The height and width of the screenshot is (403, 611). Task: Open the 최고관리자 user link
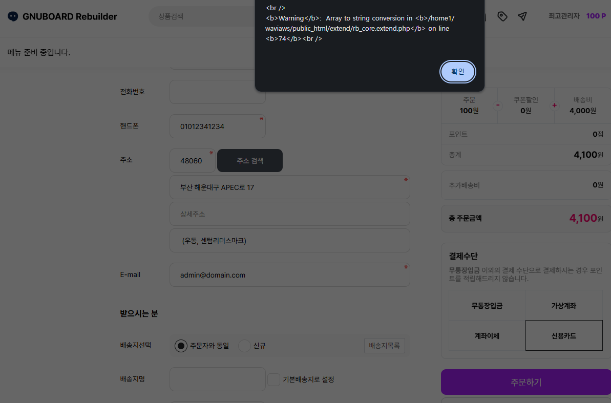click(564, 16)
